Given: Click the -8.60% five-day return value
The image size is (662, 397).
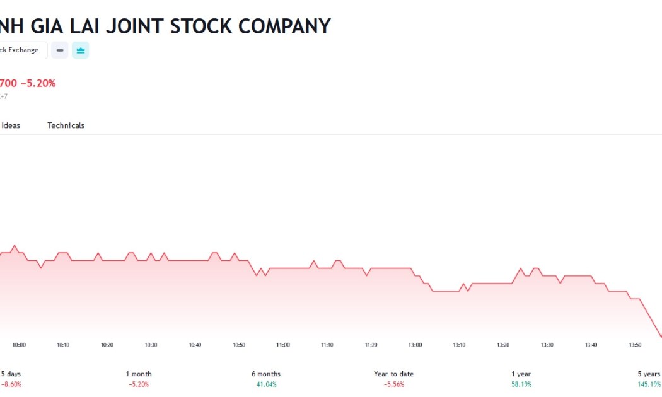Looking at the screenshot, I should click(x=11, y=384).
